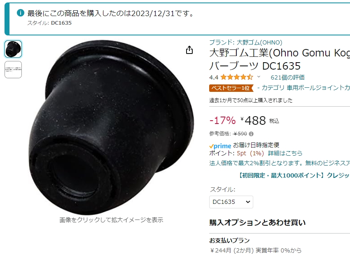Click the star rating icons
This screenshot has width=350, height=257.
[x=237, y=77]
